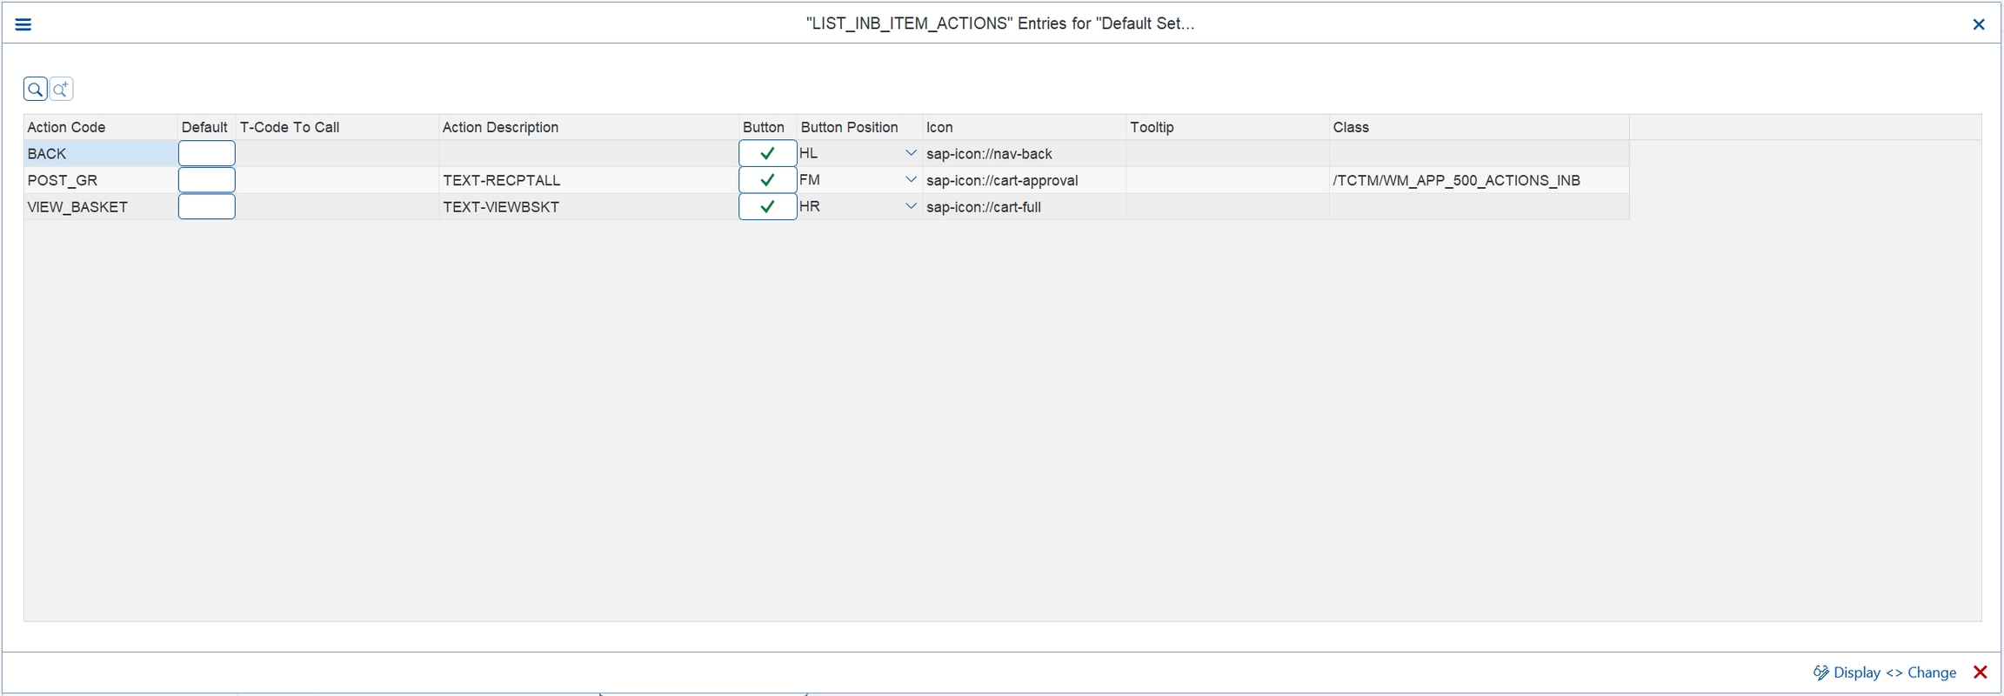Click the red cancel X icon
The width and height of the screenshot is (2004, 696).
coord(1981,673)
